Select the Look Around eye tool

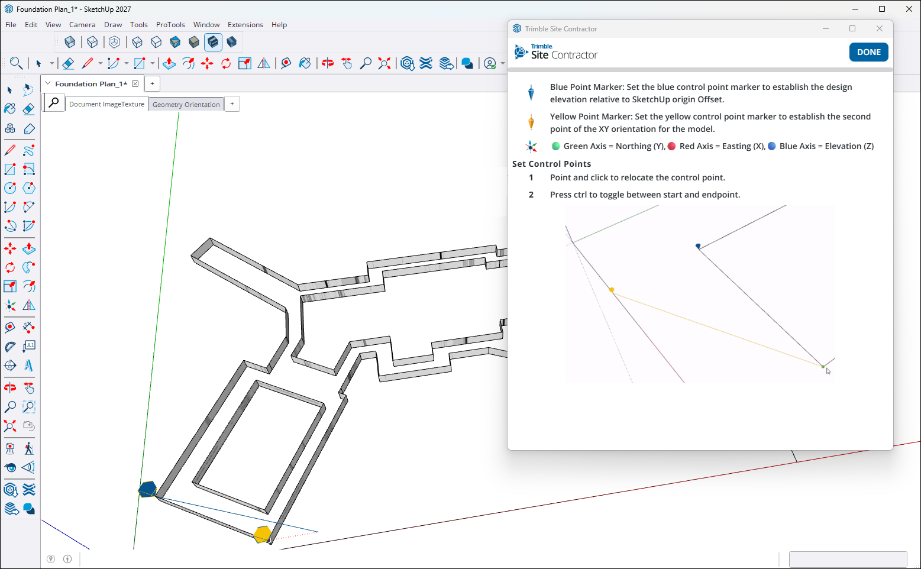(10, 467)
